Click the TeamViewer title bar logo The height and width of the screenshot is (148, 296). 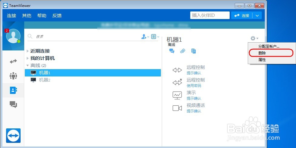(x=5, y=5)
